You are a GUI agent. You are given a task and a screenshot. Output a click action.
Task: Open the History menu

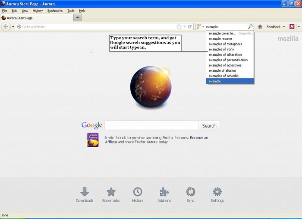point(38,11)
